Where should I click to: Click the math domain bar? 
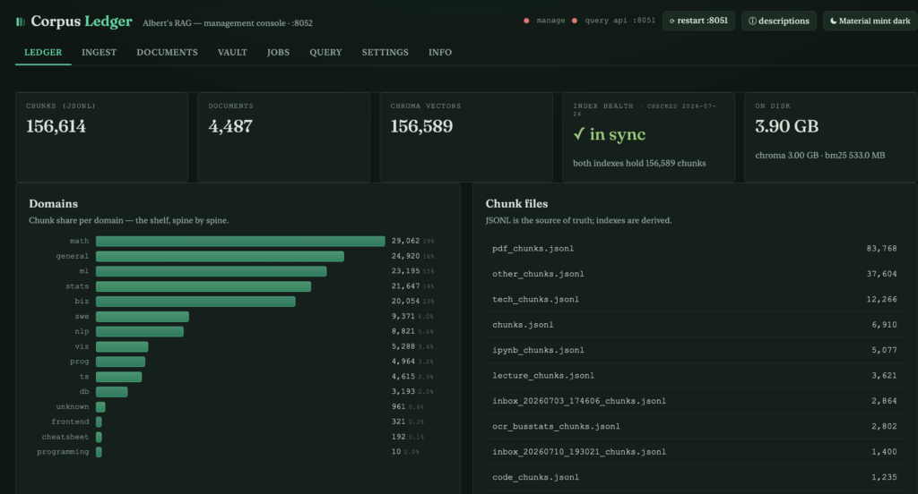[x=240, y=241]
